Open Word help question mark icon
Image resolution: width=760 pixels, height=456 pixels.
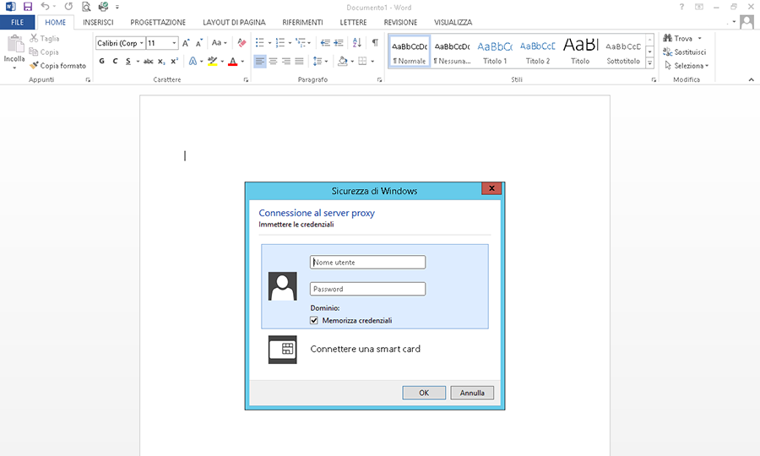tap(681, 7)
